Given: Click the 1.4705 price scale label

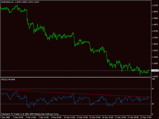Looking at the screenshot, I should coord(155,38).
